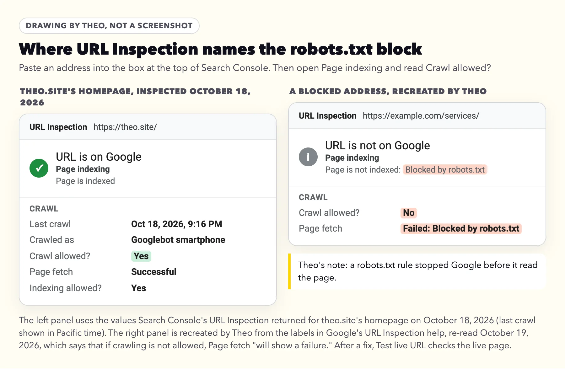Click 'Page indexing' under URL is not on Google
This screenshot has height=369, width=565.
[352, 158]
